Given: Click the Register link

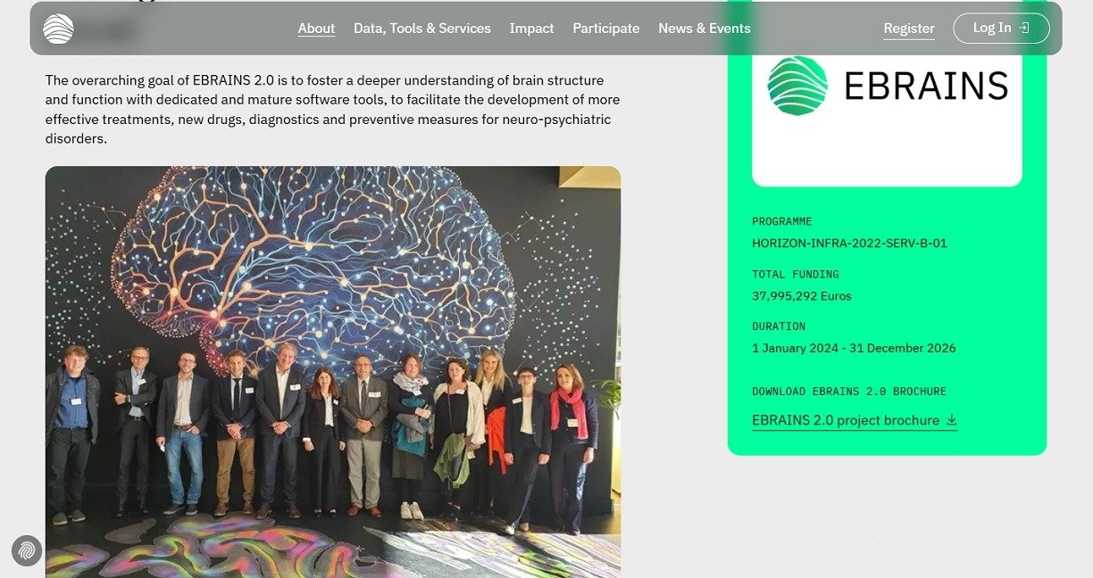Looking at the screenshot, I should (909, 29).
